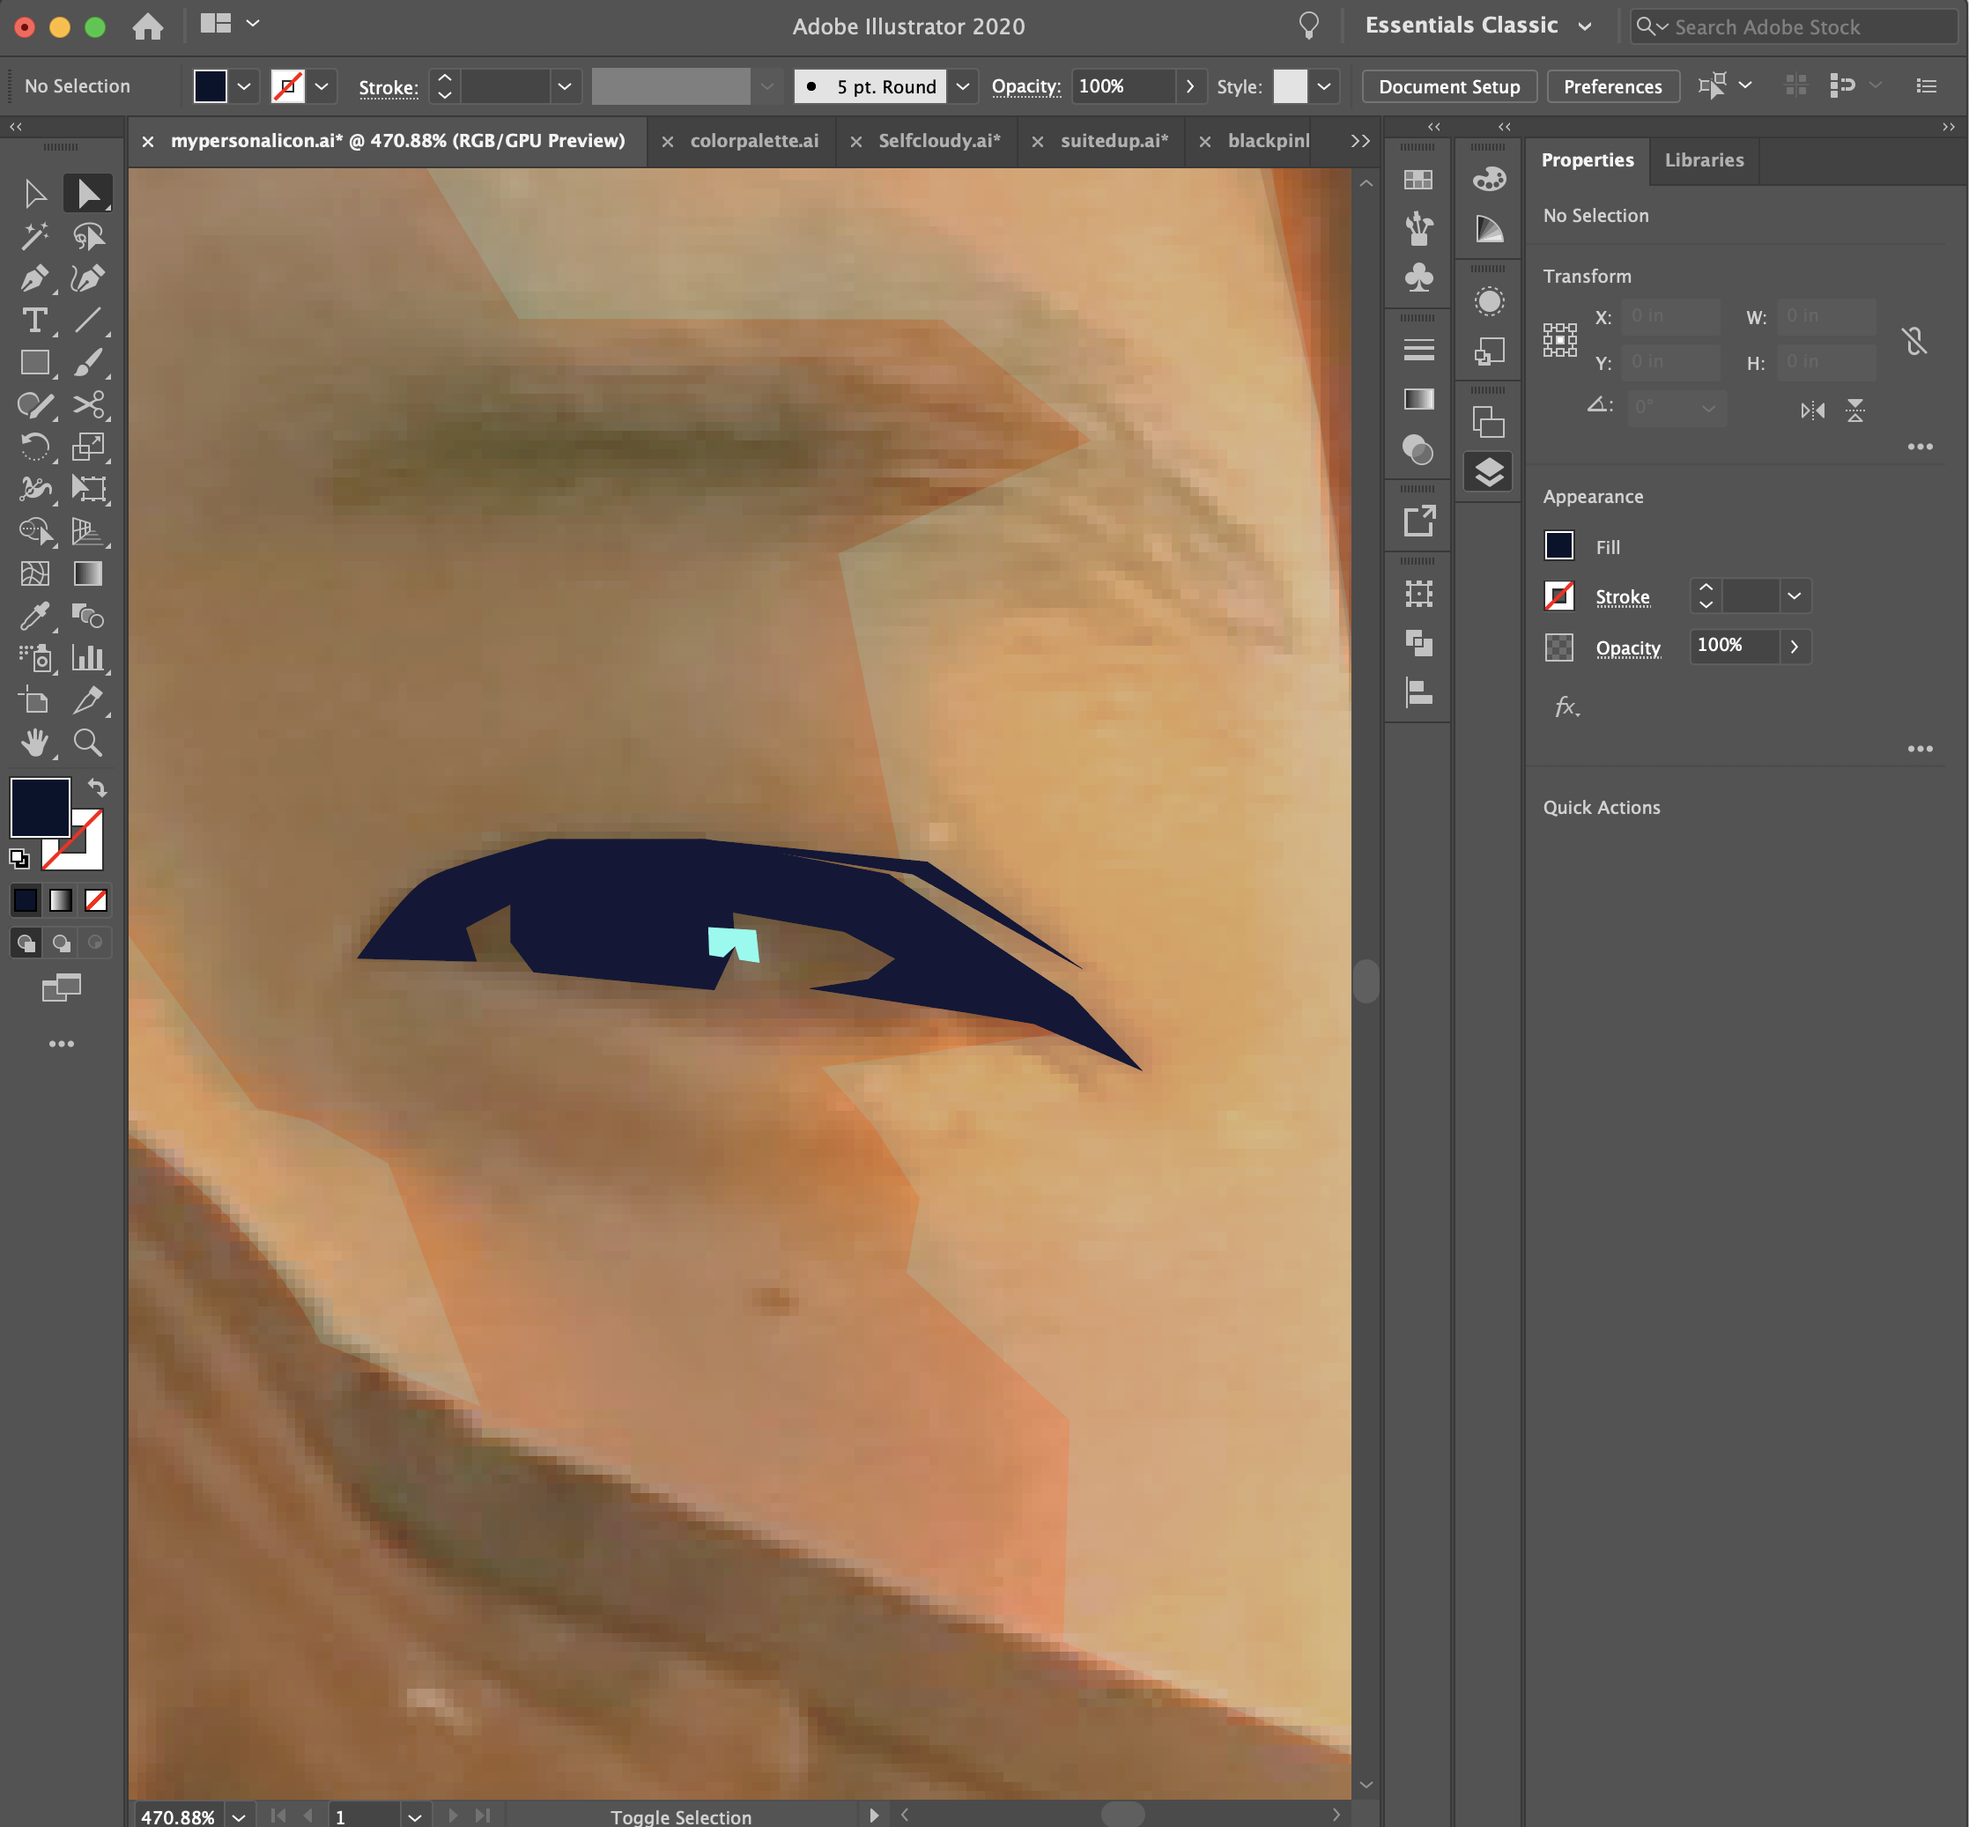Select the Paintbrush tool

click(x=88, y=363)
